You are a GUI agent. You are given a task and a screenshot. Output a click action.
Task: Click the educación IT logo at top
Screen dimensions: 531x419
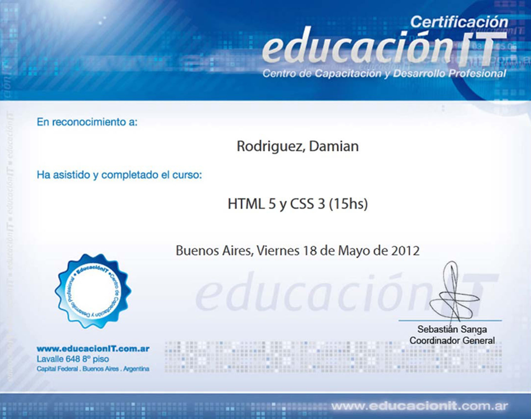[x=385, y=46]
